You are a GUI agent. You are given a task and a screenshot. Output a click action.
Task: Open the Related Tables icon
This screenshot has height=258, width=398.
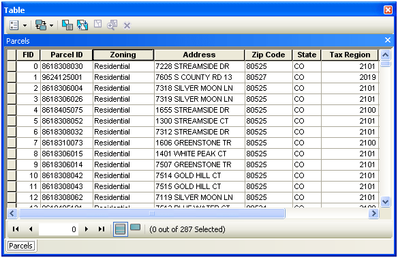pyautogui.click(x=41, y=25)
